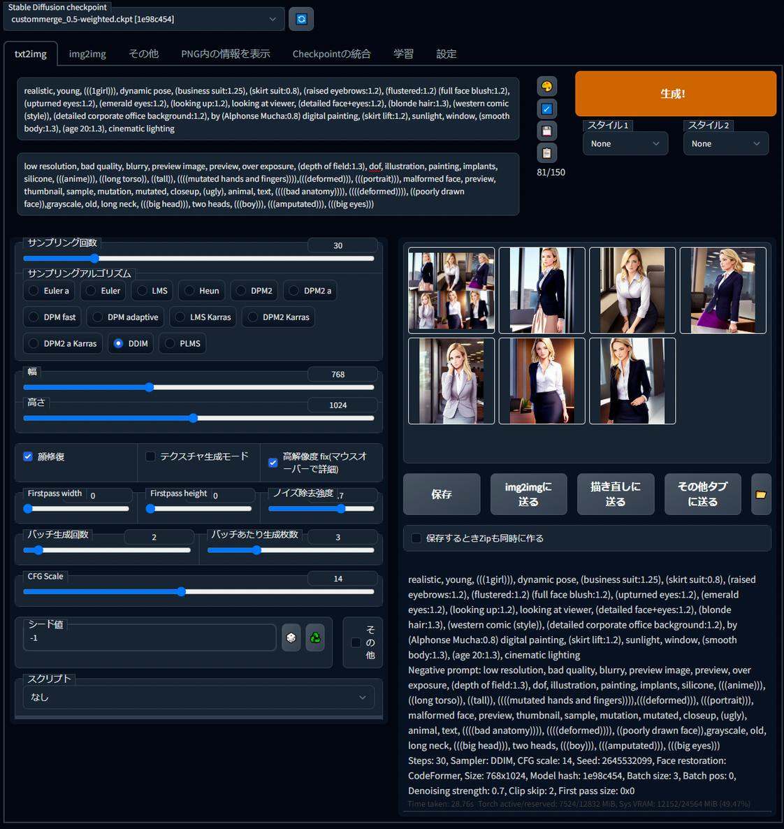The width and height of the screenshot is (784, 829).
Task: Open the gray suit woman thumbnail
Action: click(451, 381)
